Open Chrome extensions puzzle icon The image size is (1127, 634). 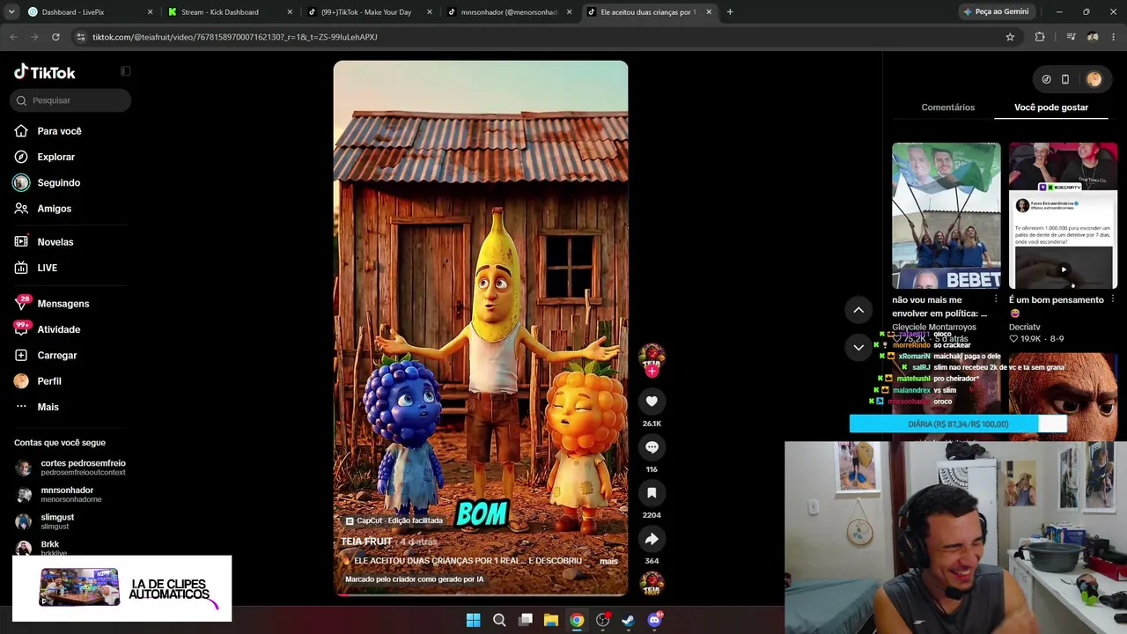click(x=1040, y=37)
